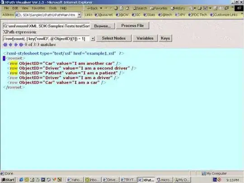Open the Stats links bar shortcut
Viewport: 244px width, 183px height.
149,15
